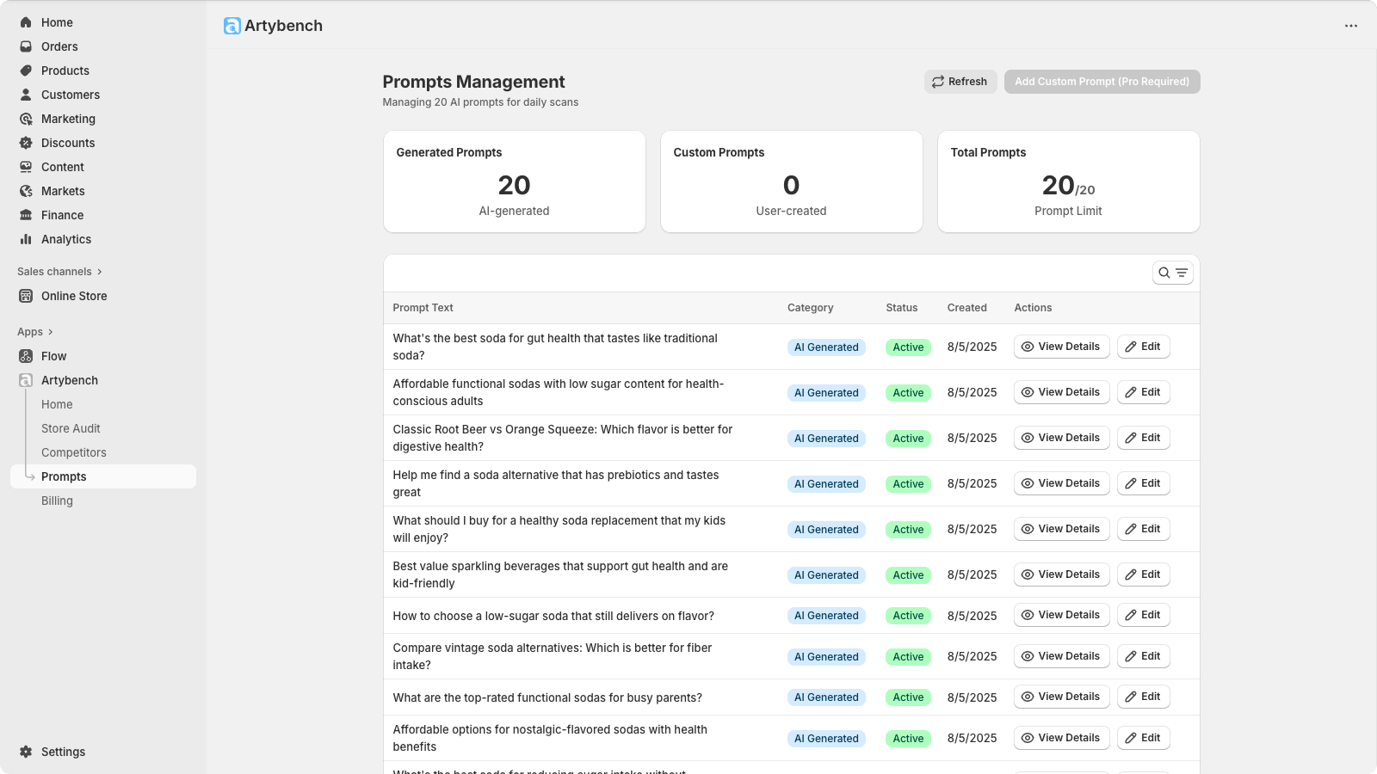1377x774 pixels.
Task: Open Discounts from the sidebar
Action: 68,143
